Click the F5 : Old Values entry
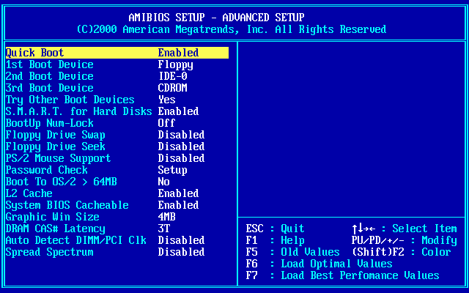469x293 pixels. pos(293,252)
